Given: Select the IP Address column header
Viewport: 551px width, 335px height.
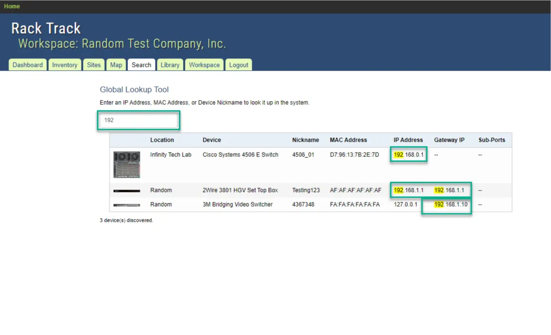Looking at the screenshot, I should tap(408, 140).
